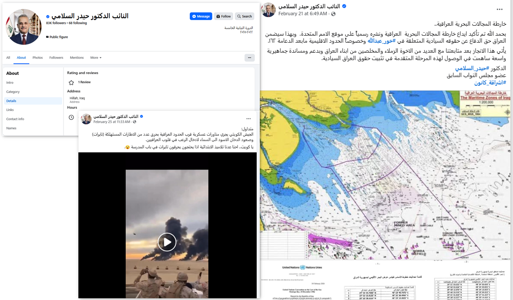The height and width of the screenshot is (300, 513).
Task: Expand the More dropdown in profile tabs
Action: click(x=96, y=57)
